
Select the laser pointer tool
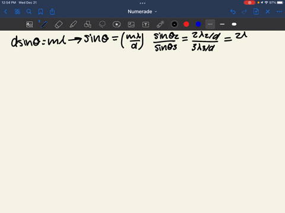(x=160, y=24)
